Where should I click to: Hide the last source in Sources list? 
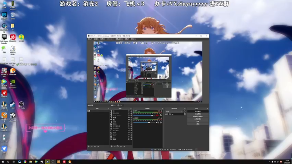click(128, 139)
